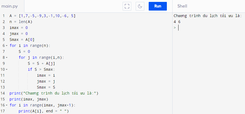This screenshot has width=245, height=114.
Task: Select line number 1 in the gutter
Action: click(x=4, y=16)
